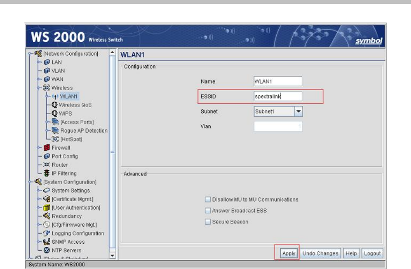Open the Subnet dropdown
411x269 pixels.
[x=298, y=111]
